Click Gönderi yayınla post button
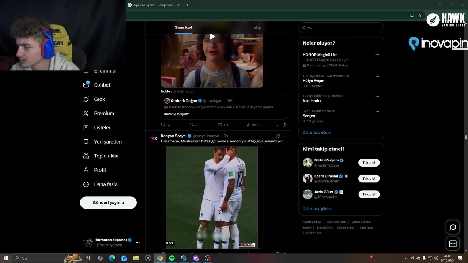 coord(108,203)
